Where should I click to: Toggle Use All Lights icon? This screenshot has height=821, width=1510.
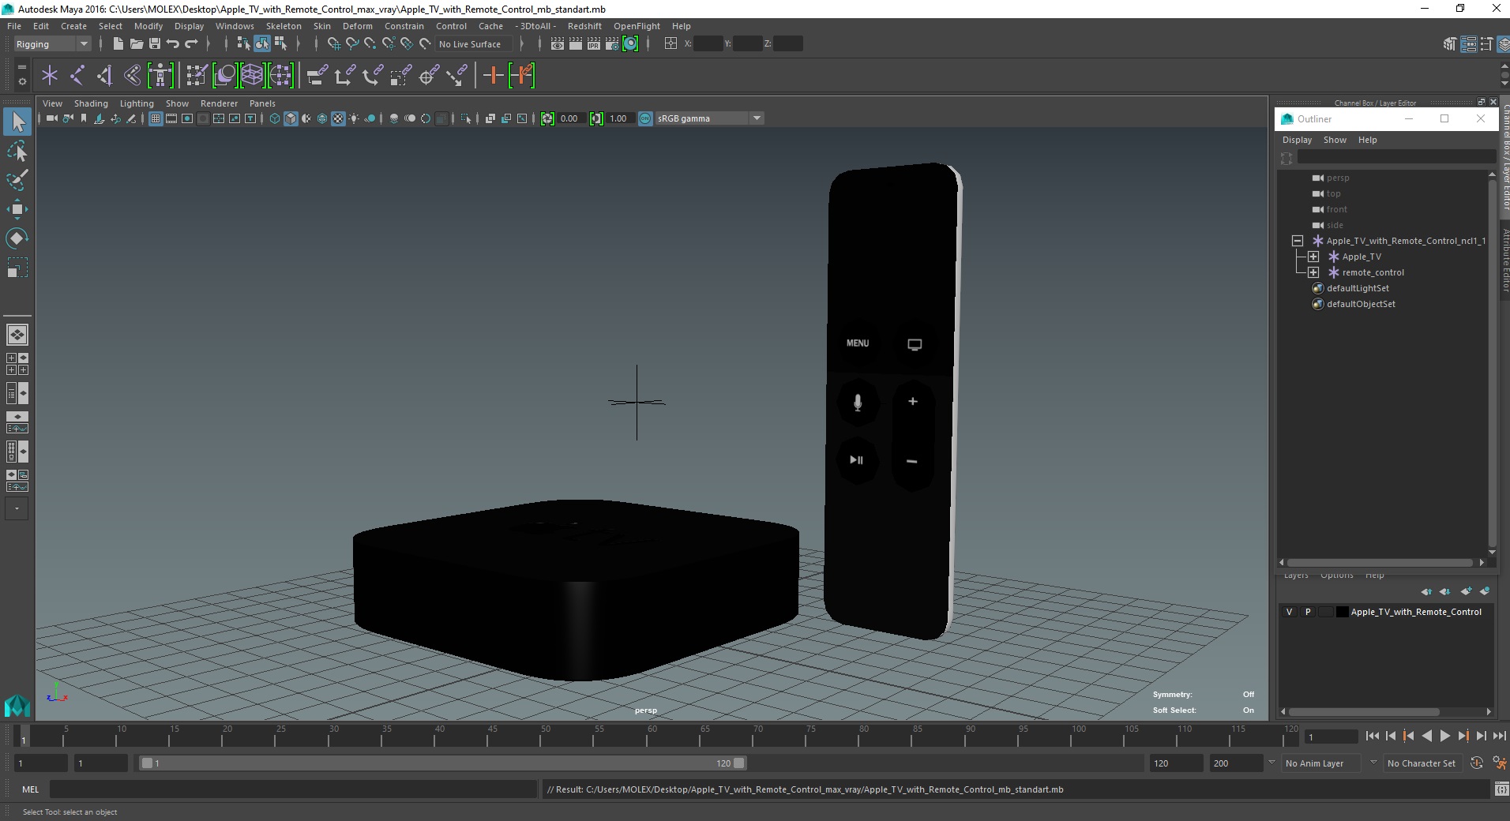[x=354, y=118]
